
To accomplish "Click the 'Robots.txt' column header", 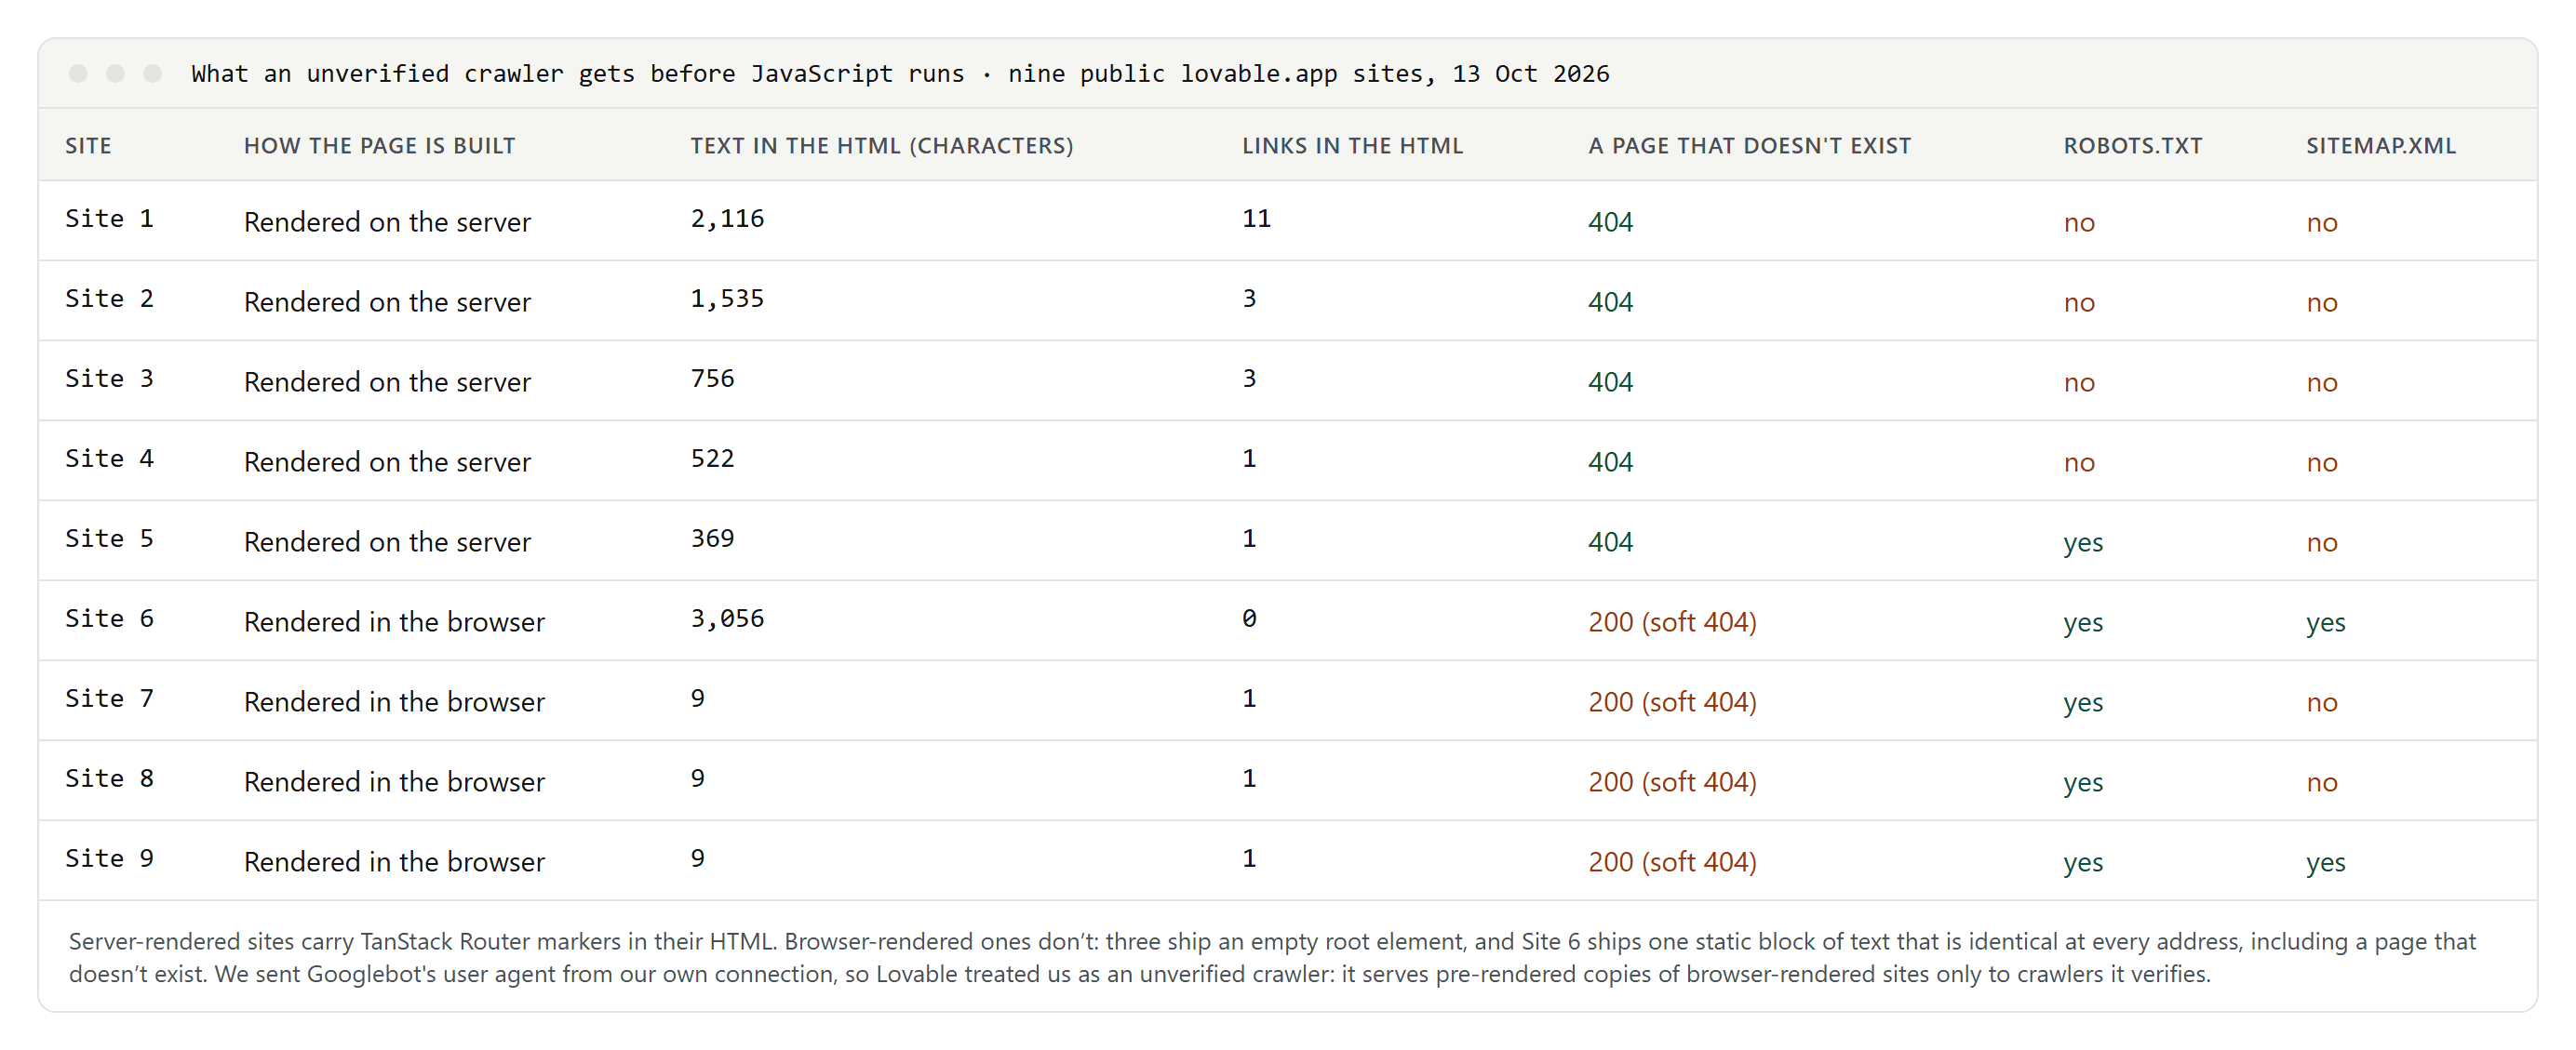I will (x=2132, y=146).
